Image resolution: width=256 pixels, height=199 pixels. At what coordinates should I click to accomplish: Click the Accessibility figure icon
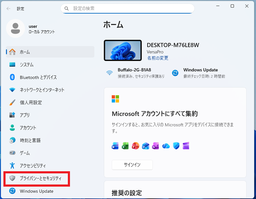pyautogui.click(x=12, y=165)
